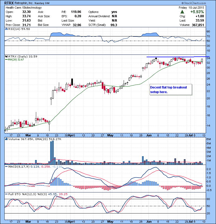This screenshot has height=224, width=216.
Task: Click the 20 level on stochastic axis
Action: tap(208, 213)
